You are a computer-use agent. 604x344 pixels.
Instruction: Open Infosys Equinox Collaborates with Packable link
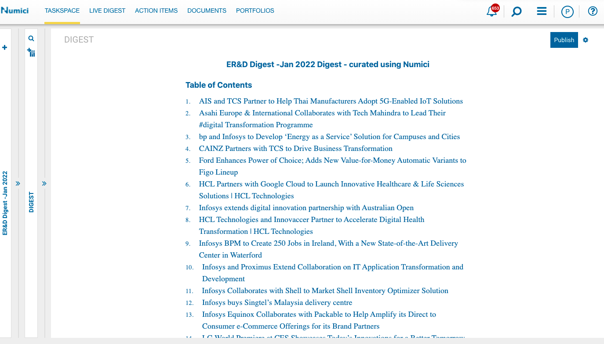319,320
